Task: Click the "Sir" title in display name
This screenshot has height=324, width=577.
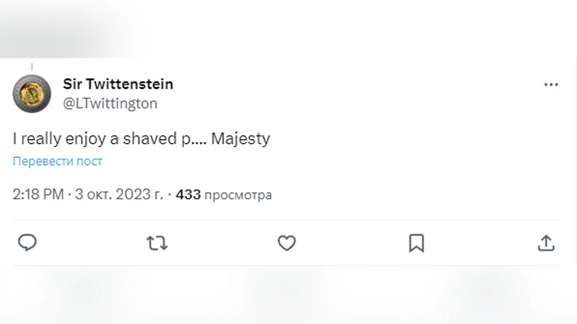Action: pos(71,84)
